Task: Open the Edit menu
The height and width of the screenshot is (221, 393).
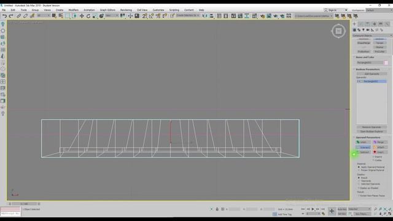Action: 13,10
